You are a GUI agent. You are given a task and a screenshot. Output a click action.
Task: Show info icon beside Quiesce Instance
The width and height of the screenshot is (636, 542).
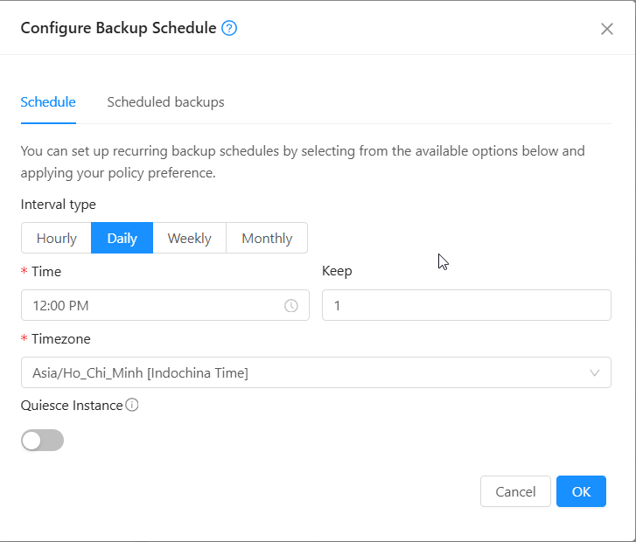point(132,405)
